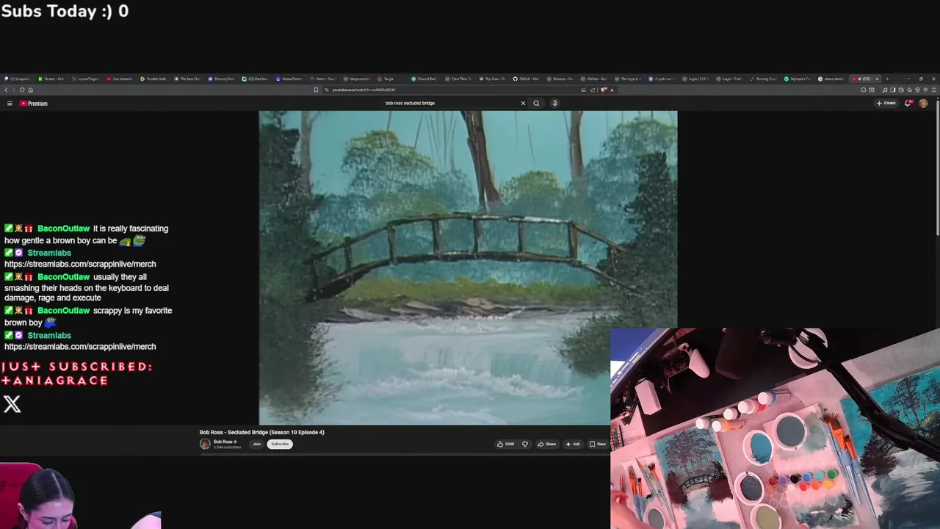The image size is (940, 529).
Task: Select 'Bob Ross - Secluded Bridge' video title
Action: [x=261, y=432]
